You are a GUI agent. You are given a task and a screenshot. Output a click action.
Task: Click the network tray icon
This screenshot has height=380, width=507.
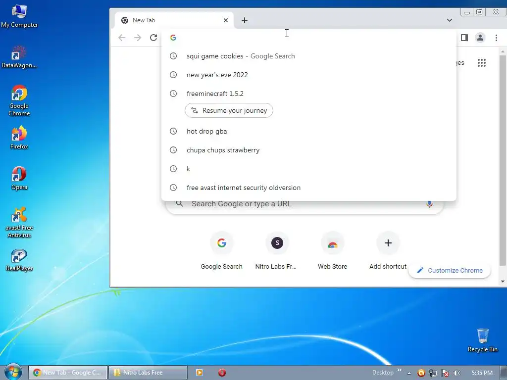click(433, 373)
